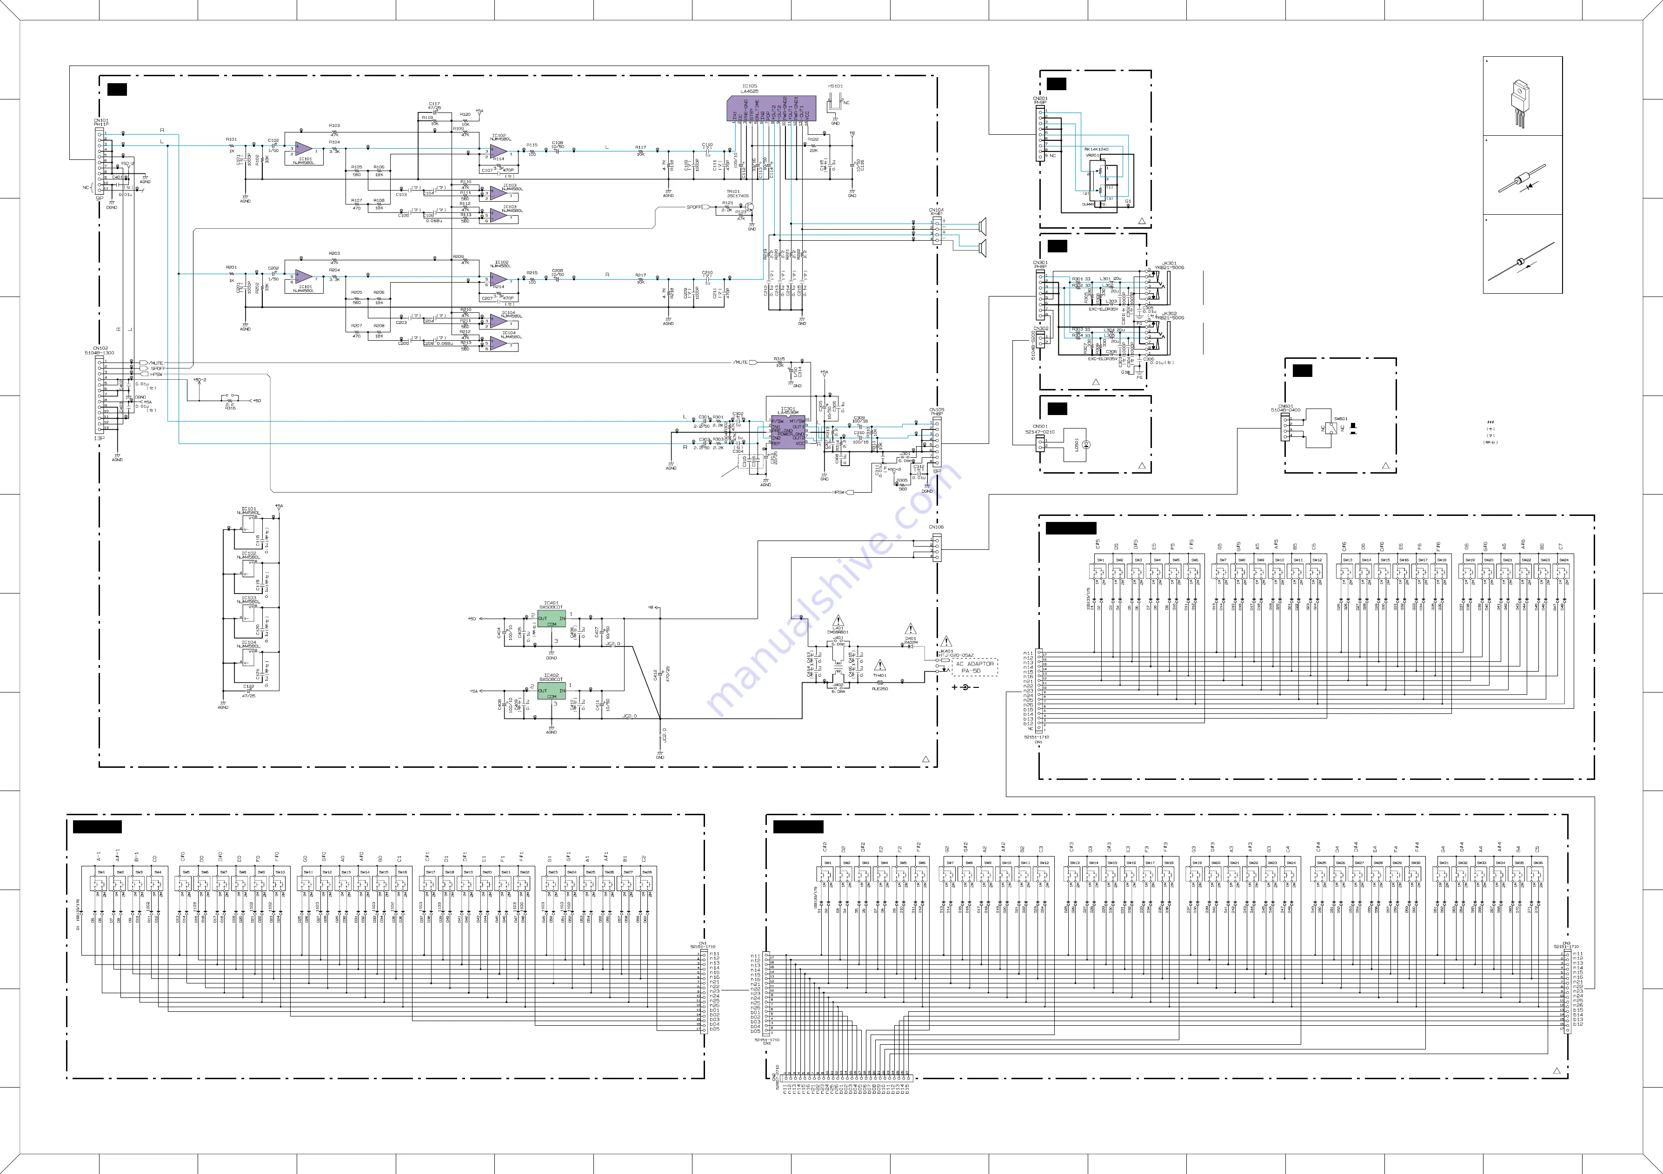Click the AC ADAPTOR PA-5D dashed box
The image size is (1663, 1174).
(975, 667)
